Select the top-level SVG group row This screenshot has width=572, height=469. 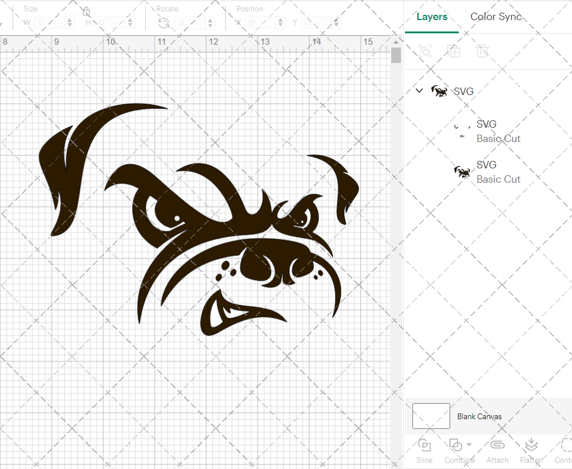point(488,91)
